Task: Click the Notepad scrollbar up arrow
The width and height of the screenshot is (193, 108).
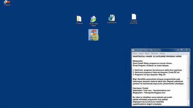Action: [x=188, y=56]
